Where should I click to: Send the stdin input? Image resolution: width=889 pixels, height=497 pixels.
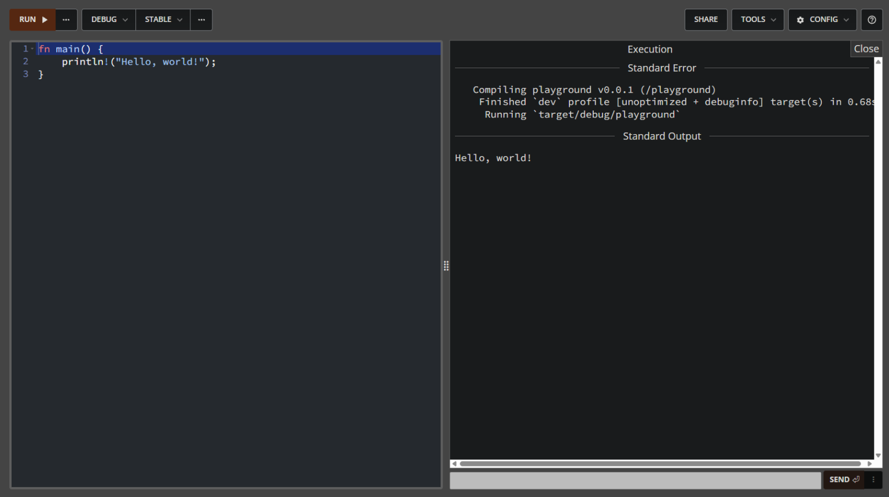point(843,480)
